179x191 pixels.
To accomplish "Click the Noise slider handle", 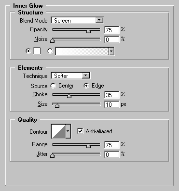I will [x=52, y=40].
